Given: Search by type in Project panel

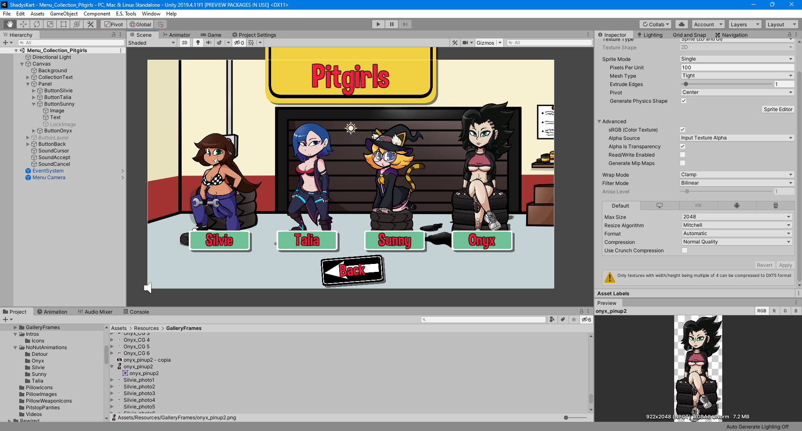Looking at the screenshot, I should click(x=552, y=319).
